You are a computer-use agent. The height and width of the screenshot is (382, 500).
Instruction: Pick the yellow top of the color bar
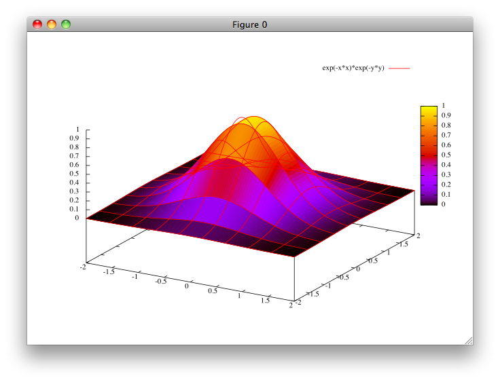tap(428, 109)
